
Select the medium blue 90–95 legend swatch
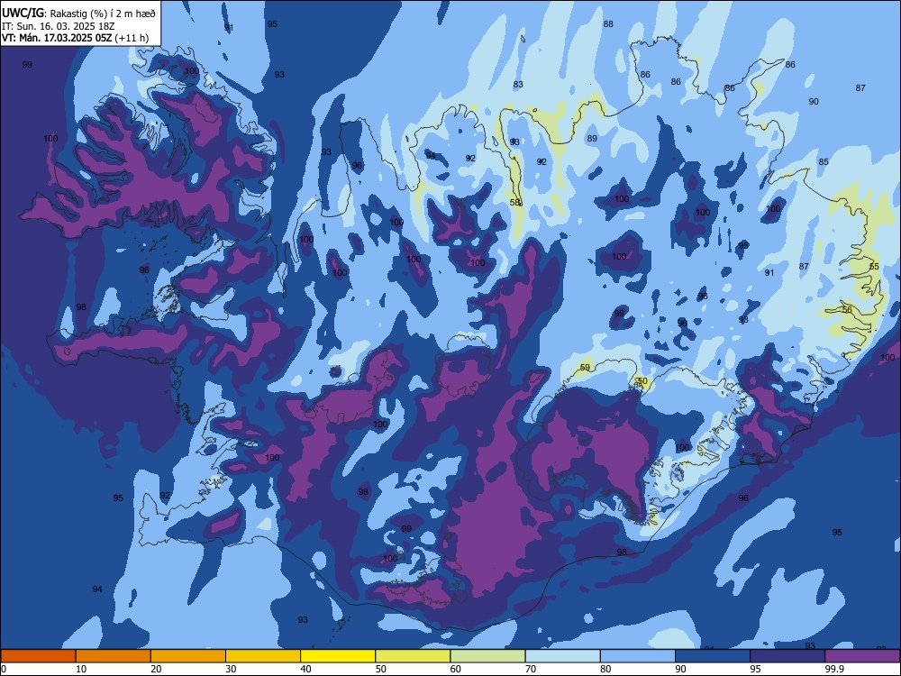coord(713,656)
